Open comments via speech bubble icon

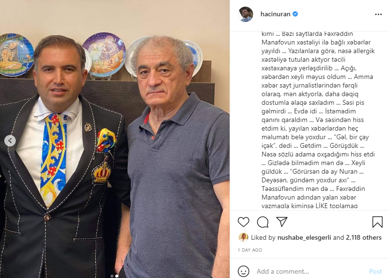(x=263, y=222)
